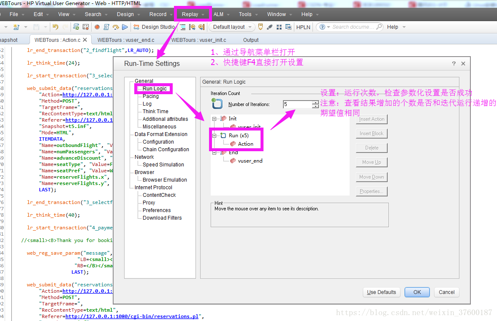The height and width of the screenshot is (321, 497).
Task: Collapse the Init node in run logic
Action: [214, 119]
